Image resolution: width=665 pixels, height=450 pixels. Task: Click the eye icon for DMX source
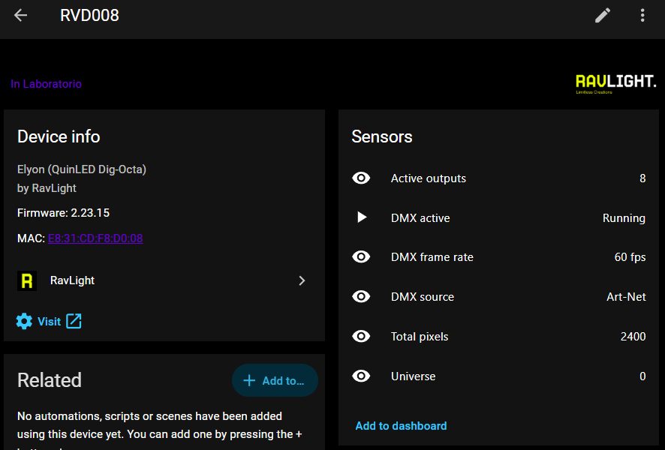tap(361, 296)
